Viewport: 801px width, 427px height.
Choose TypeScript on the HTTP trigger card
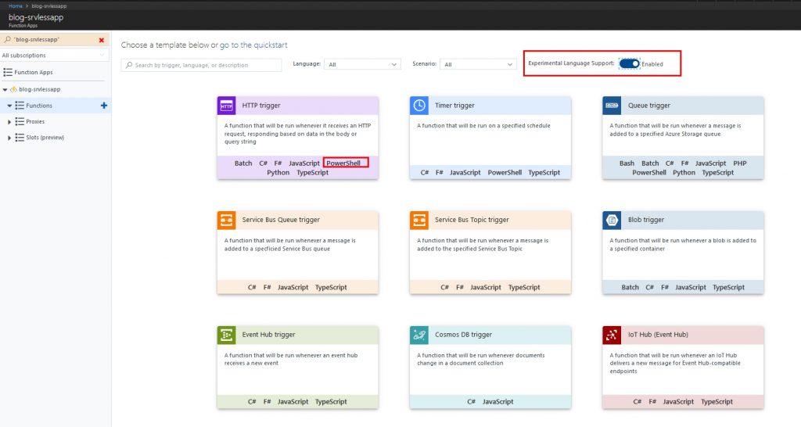pyautogui.click(x=313, y=173)
